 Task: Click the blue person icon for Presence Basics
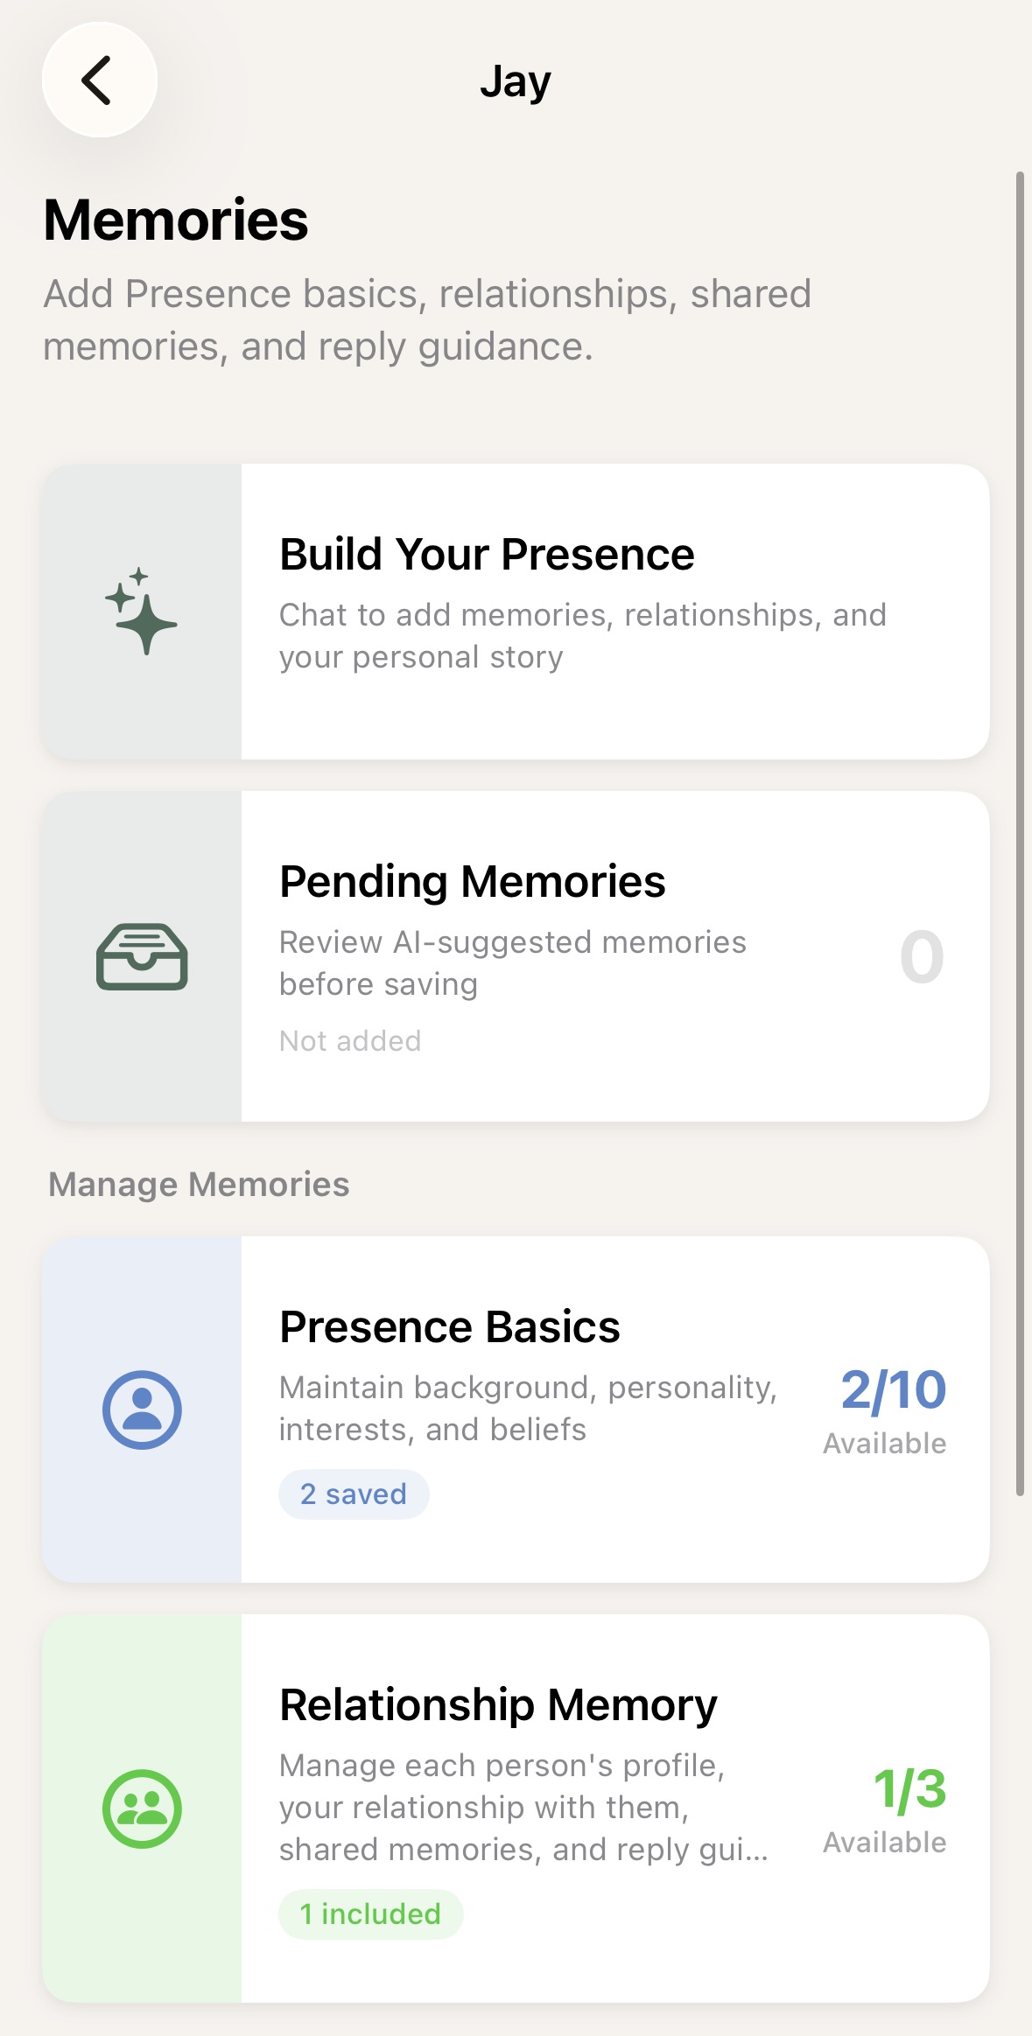click(142, 1410)
